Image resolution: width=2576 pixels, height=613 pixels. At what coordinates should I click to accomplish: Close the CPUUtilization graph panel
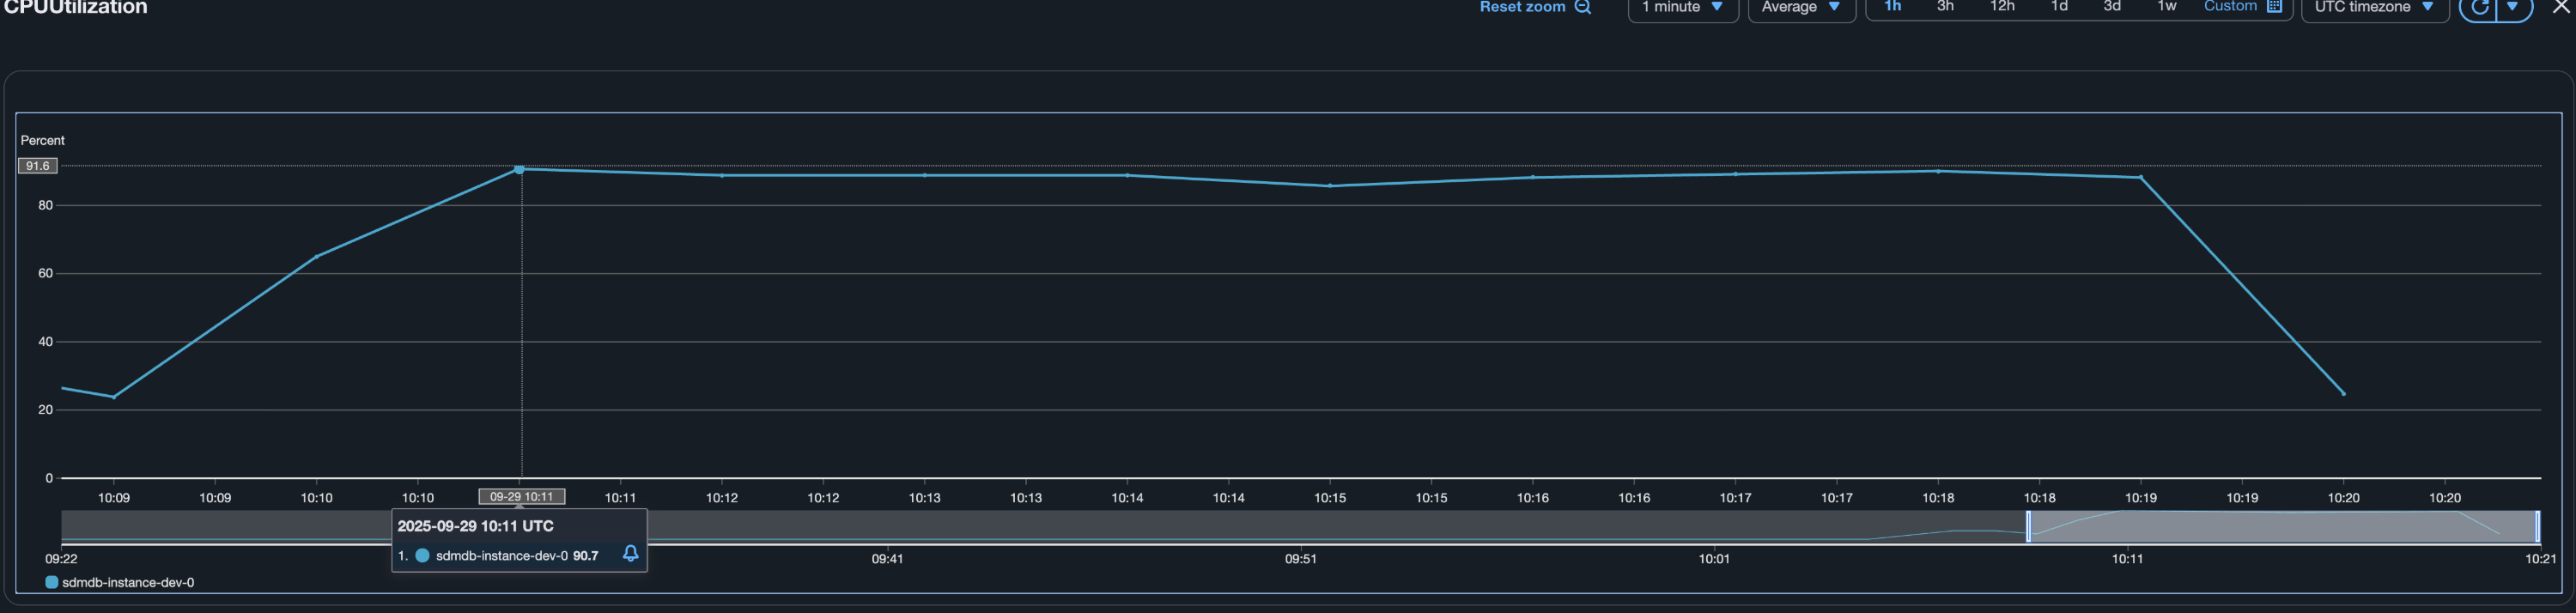click(x=2562, y=7)
